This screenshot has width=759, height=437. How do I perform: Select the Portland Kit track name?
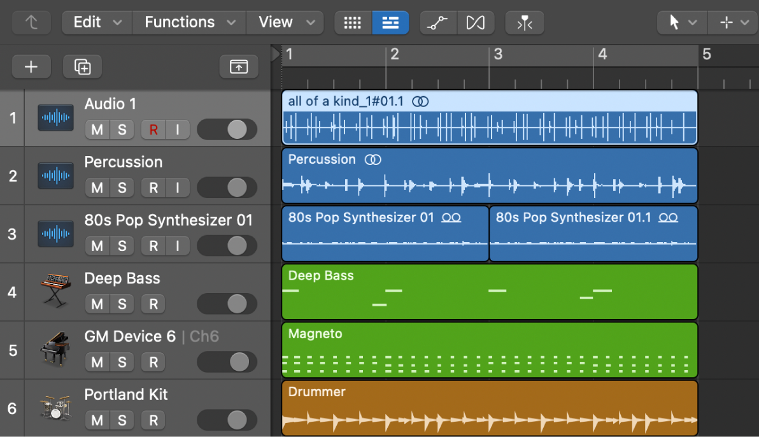pyautogui.click(x=126, y=394)
